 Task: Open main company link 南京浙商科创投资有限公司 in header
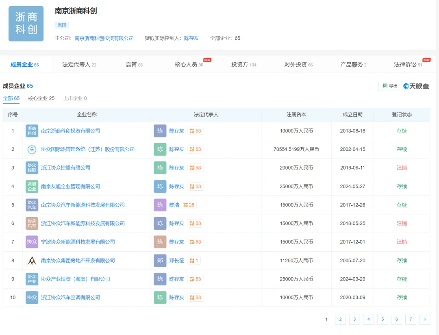coord(104,38)
